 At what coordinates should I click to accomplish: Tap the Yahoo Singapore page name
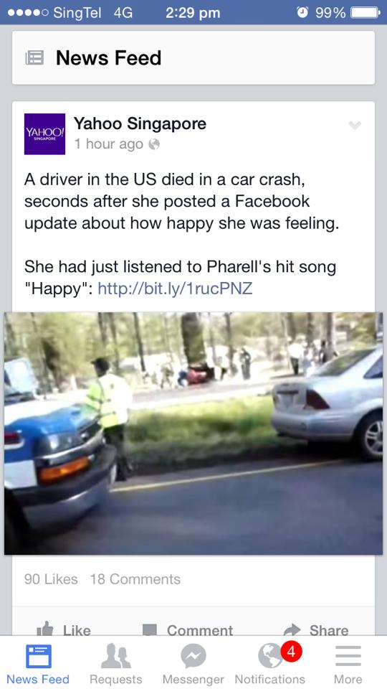click(140, 123)
